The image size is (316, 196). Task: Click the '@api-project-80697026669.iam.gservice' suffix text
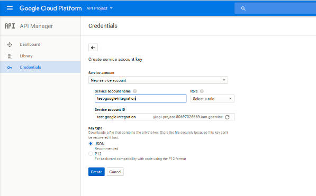[188, 117]
